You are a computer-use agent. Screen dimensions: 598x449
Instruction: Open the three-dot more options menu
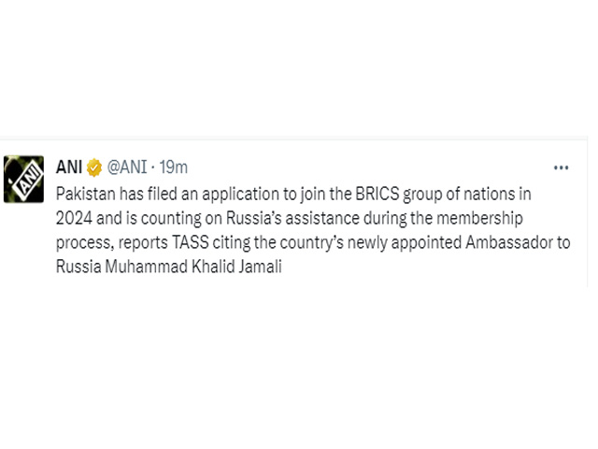[561, 167]
